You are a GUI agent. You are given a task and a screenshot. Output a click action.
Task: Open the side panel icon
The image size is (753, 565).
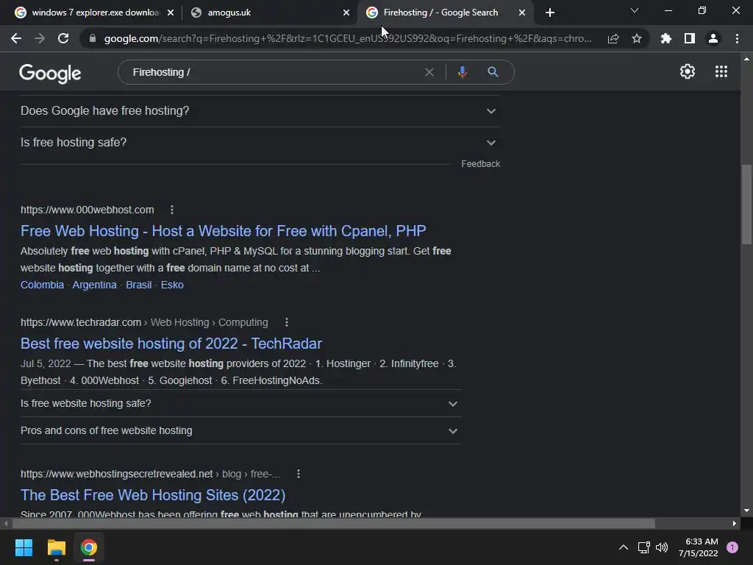tap(690, 38)
